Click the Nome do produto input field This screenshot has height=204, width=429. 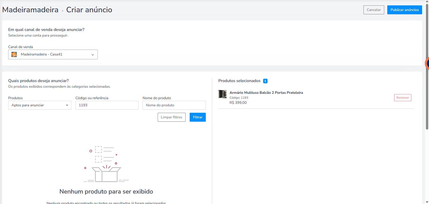(x=174, y=105)
